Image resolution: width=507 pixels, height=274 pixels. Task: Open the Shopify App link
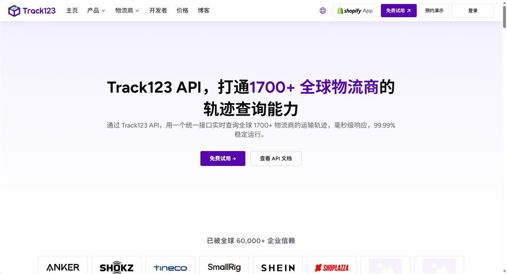[355, 11]
